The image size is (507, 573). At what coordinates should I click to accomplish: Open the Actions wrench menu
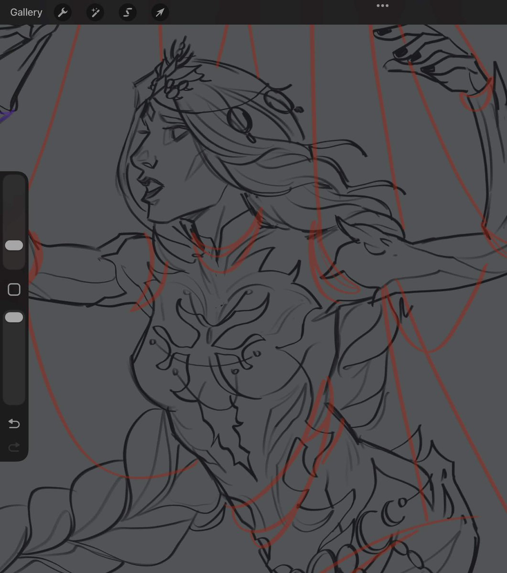(63, 12)
